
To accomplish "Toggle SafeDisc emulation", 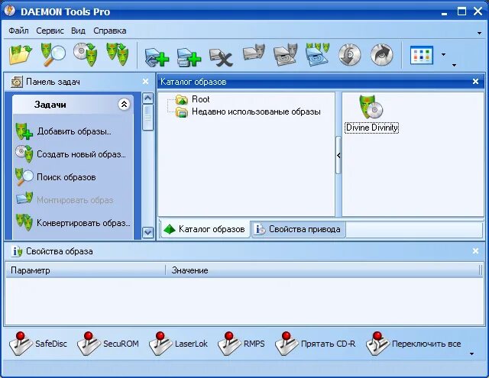I will coord(38,344).
